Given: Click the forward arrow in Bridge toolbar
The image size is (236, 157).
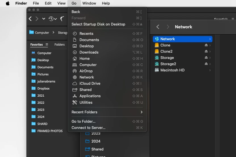Looking at the screenshot, I should point(37,19).
